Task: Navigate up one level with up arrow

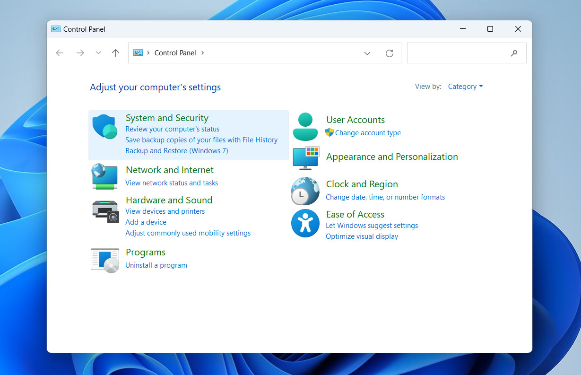Action: coord(115,53)
